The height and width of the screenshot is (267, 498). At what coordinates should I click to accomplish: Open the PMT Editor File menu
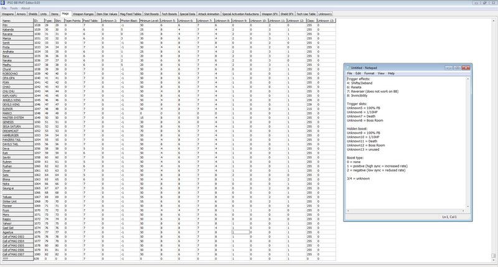pos(4,8)
